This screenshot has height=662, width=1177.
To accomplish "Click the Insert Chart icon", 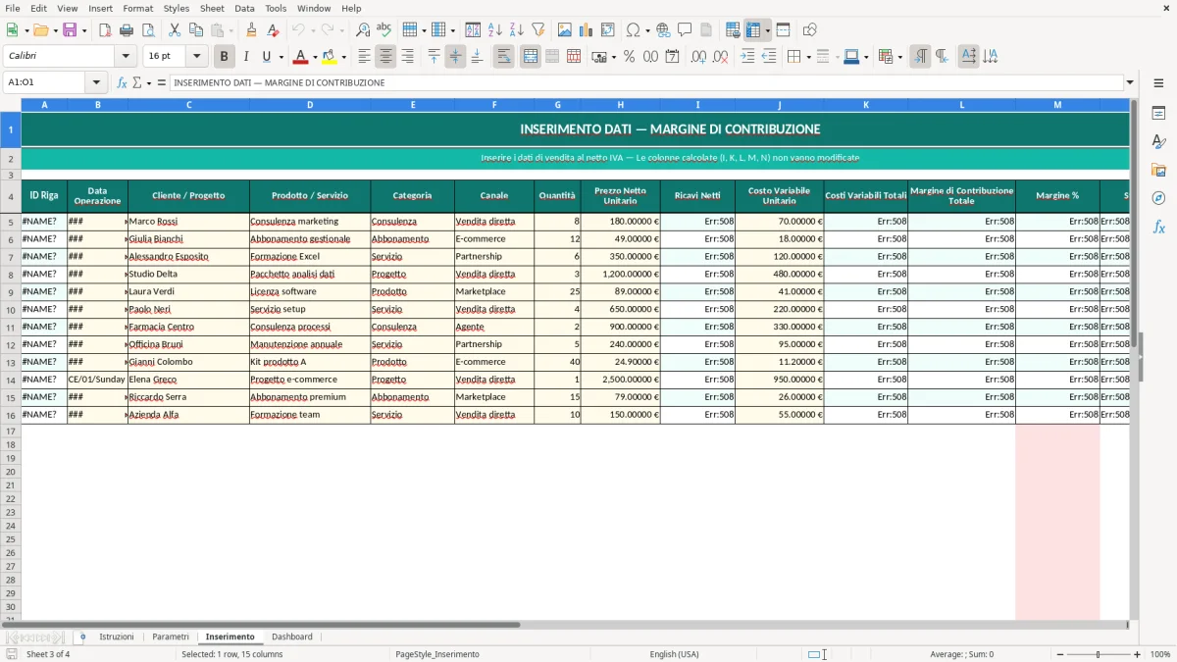I will (587, 29).
